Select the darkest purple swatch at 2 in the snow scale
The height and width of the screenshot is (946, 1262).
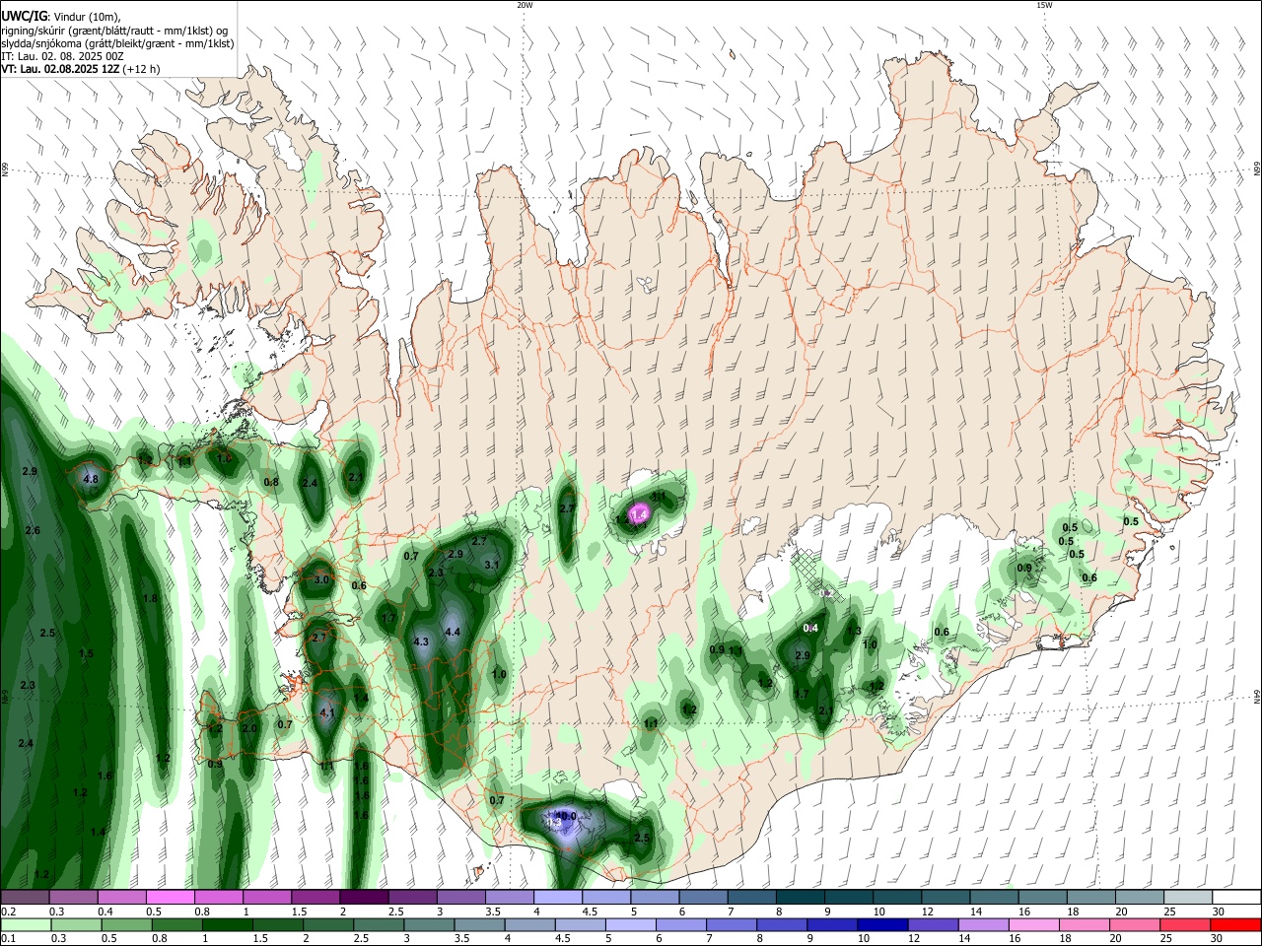point(364,897)
